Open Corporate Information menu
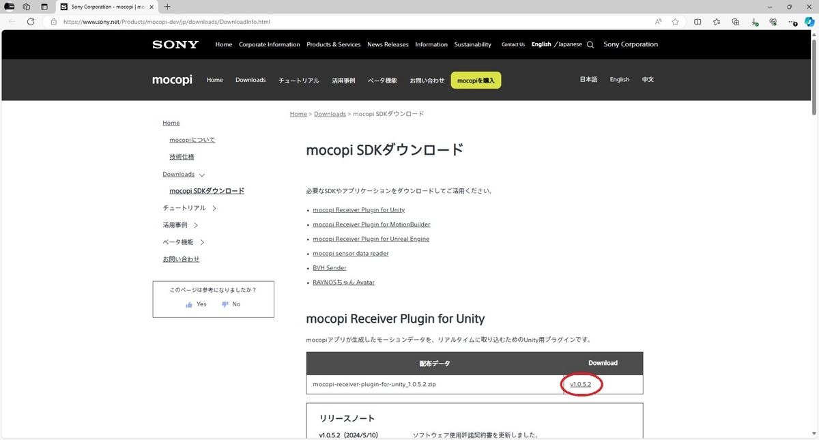 (270, 44)
